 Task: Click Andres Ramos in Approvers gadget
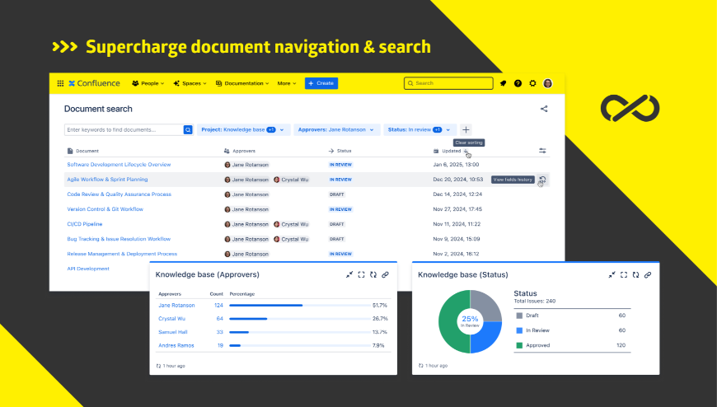(x=176, y=346)
